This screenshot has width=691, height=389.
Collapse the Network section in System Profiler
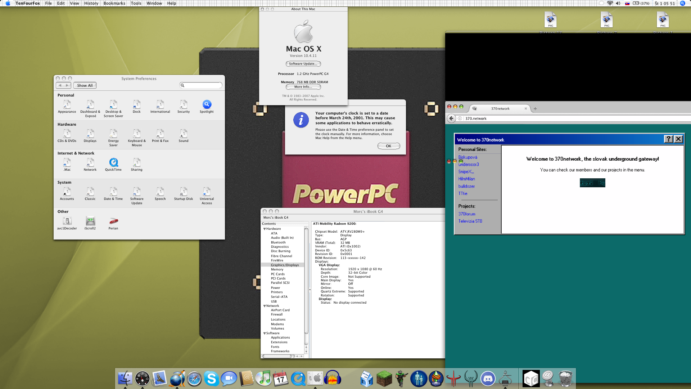tap(265, 306)
